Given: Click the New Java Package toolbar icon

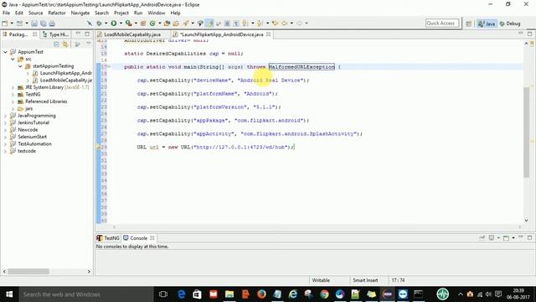Looking at the screenshot, I should (x=143, y=23).
